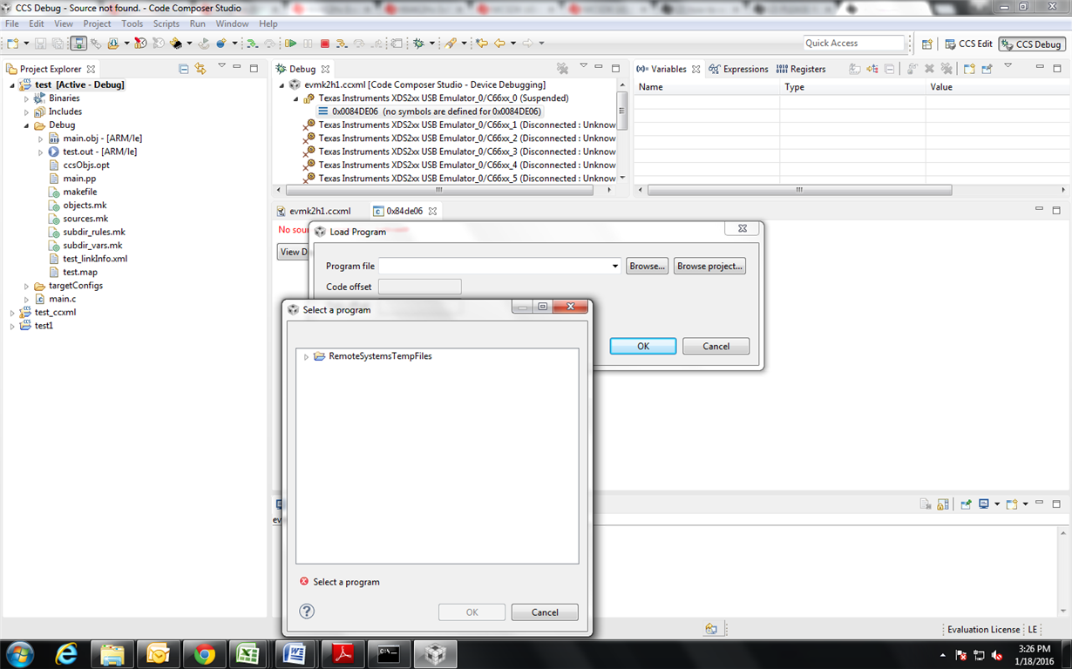This screenshot has width=1072, height=669.
Task: Switch to the Registers tab
Action: click(x=801, y=69)
